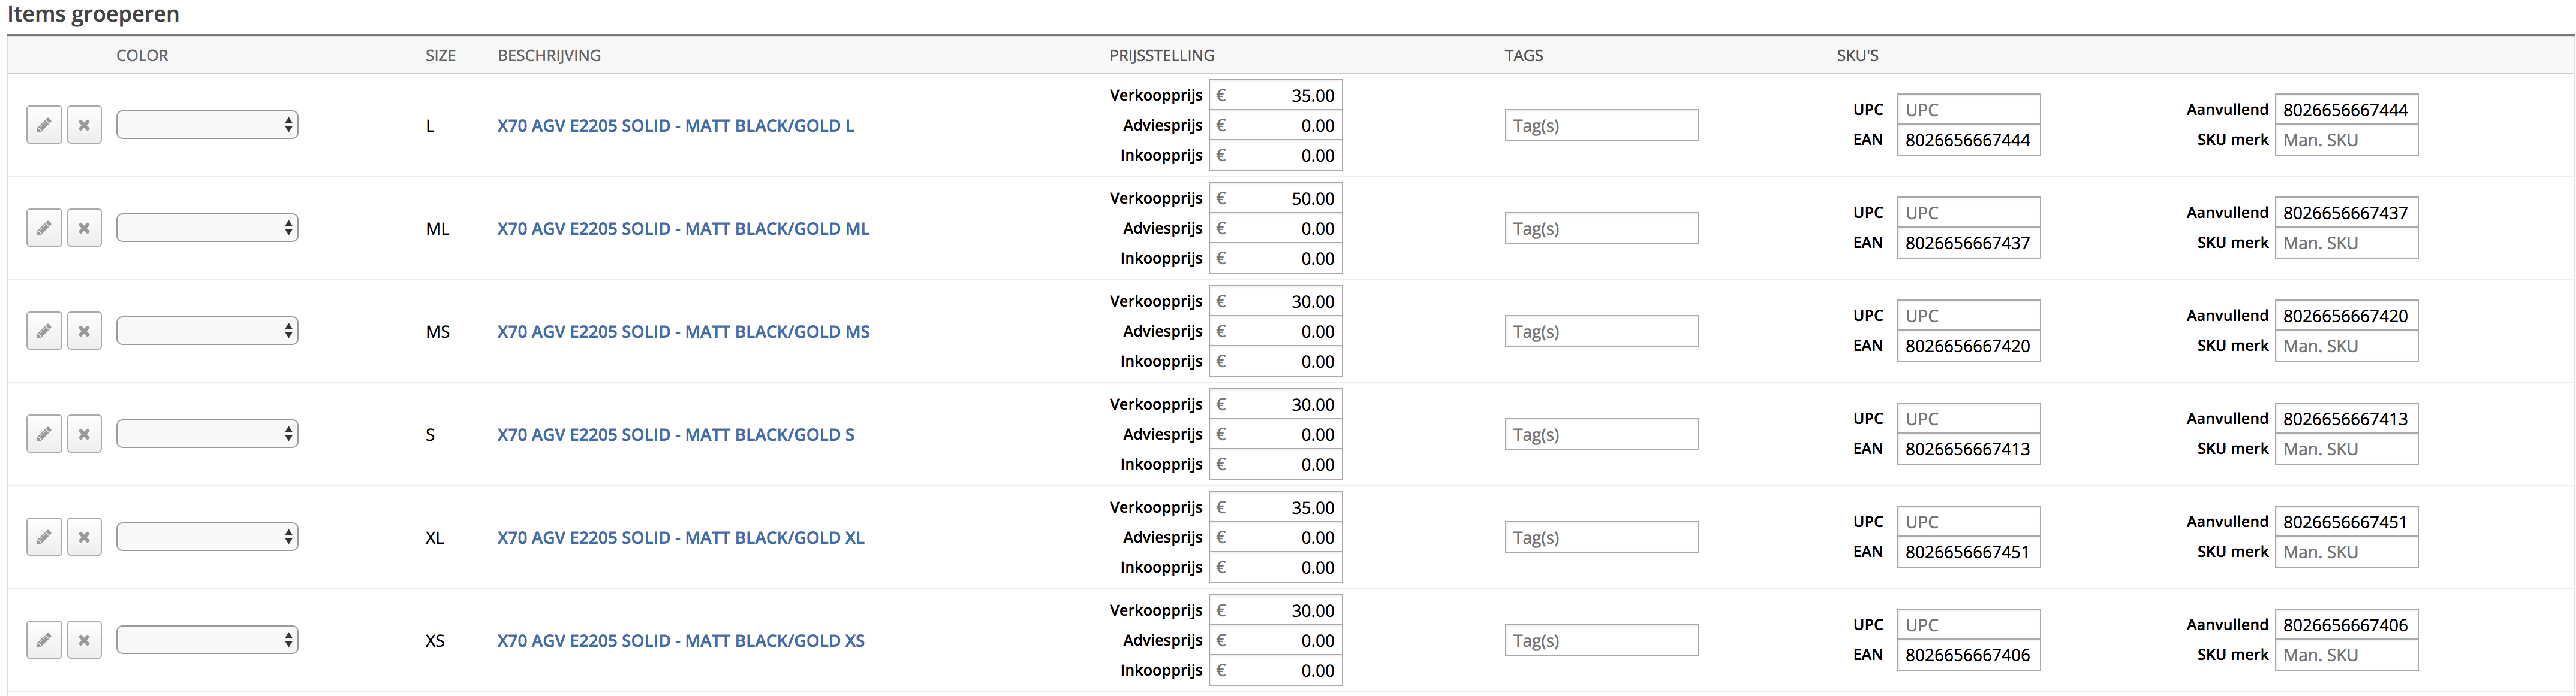Open X70 AGV E2205 MATT BLACK/GOLD ML link
Screen dimensions: 2576x696
[x=683, y=229]
